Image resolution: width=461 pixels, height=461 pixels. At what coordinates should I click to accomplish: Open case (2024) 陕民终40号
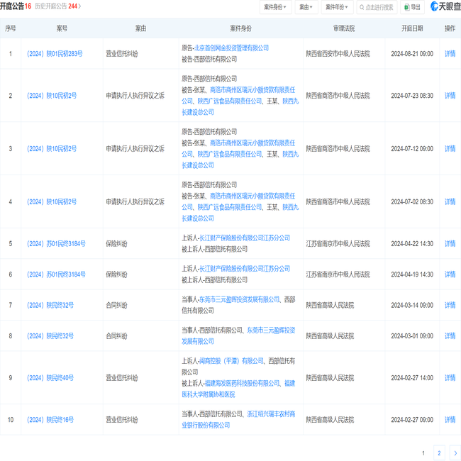pyautogui.click(x=50, y=378)
